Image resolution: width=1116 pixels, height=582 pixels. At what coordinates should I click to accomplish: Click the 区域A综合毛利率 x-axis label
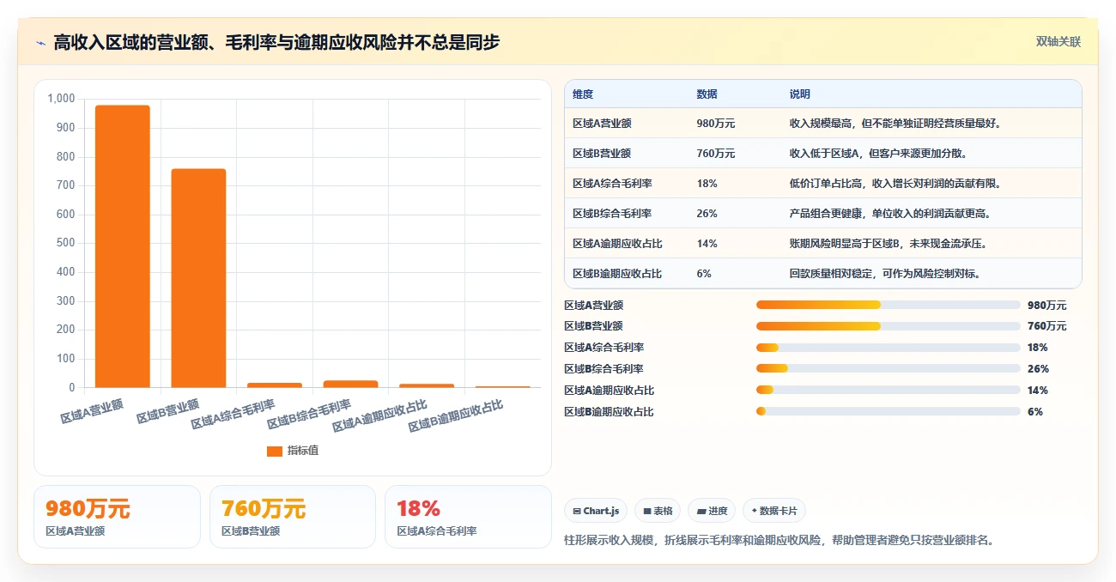tap(234, 414)
